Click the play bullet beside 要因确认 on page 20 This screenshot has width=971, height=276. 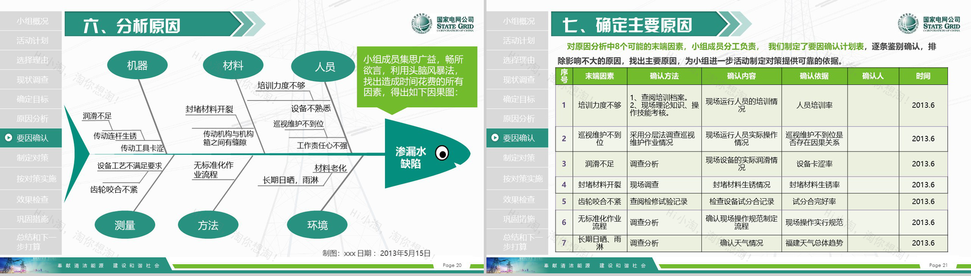(8, 137)
